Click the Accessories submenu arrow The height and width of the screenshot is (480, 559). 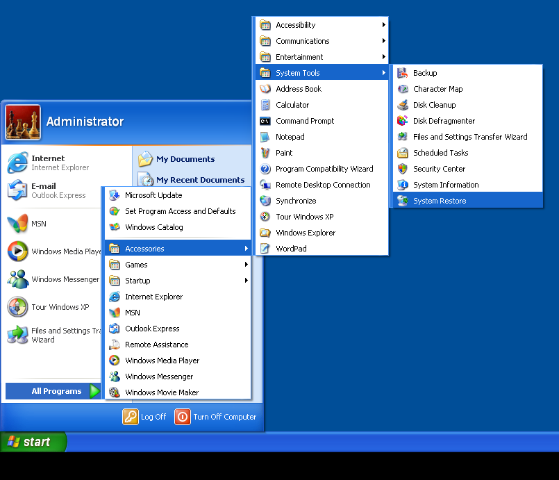[246, 249]
